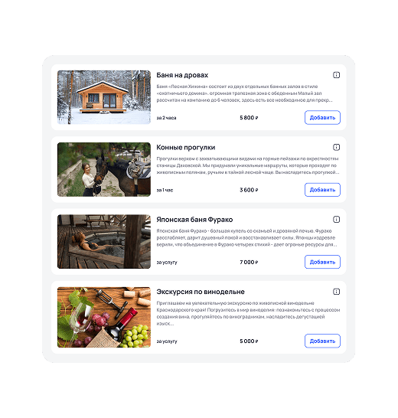The image size is (398, 418).
Task: Select the Экскурсия по винодельне title
Action: [201, 292]
